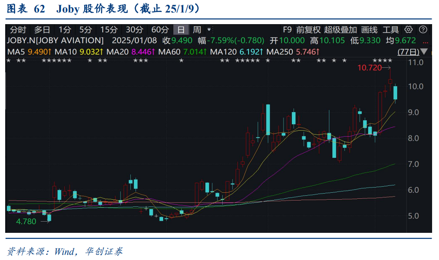
Task: Select the 日 daily K-line tab
Action: [x=181, y=30]
